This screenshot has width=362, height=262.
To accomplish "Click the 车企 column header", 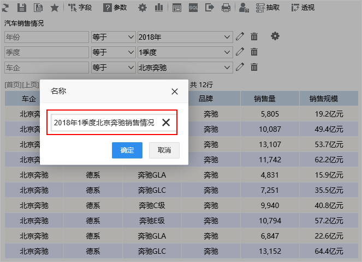I will coord(29,99).
